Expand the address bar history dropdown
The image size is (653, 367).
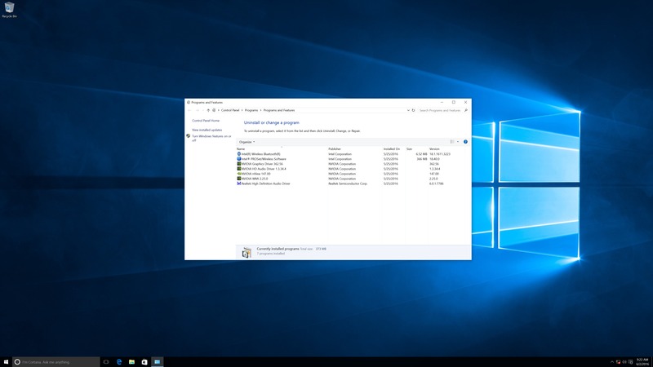coord(406,110)
